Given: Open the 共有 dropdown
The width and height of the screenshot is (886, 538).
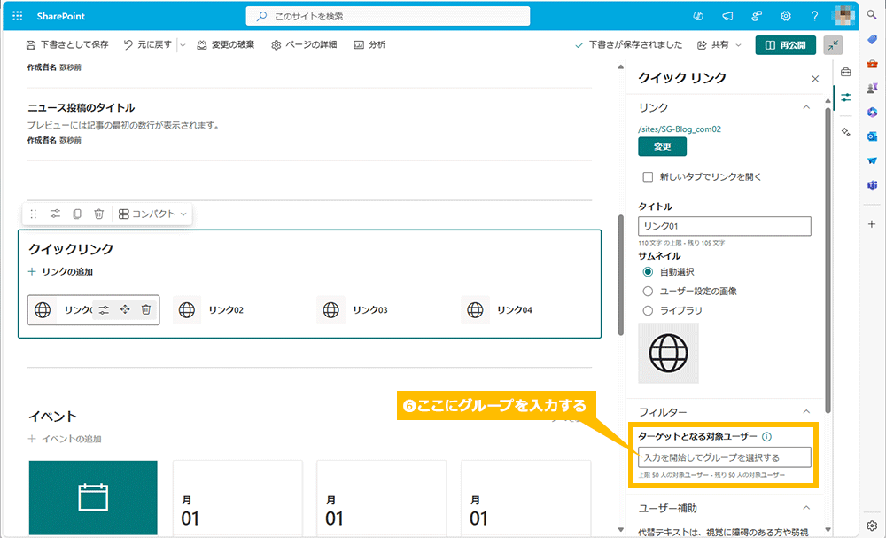Looking at the screenshot, I should point(719,44).
